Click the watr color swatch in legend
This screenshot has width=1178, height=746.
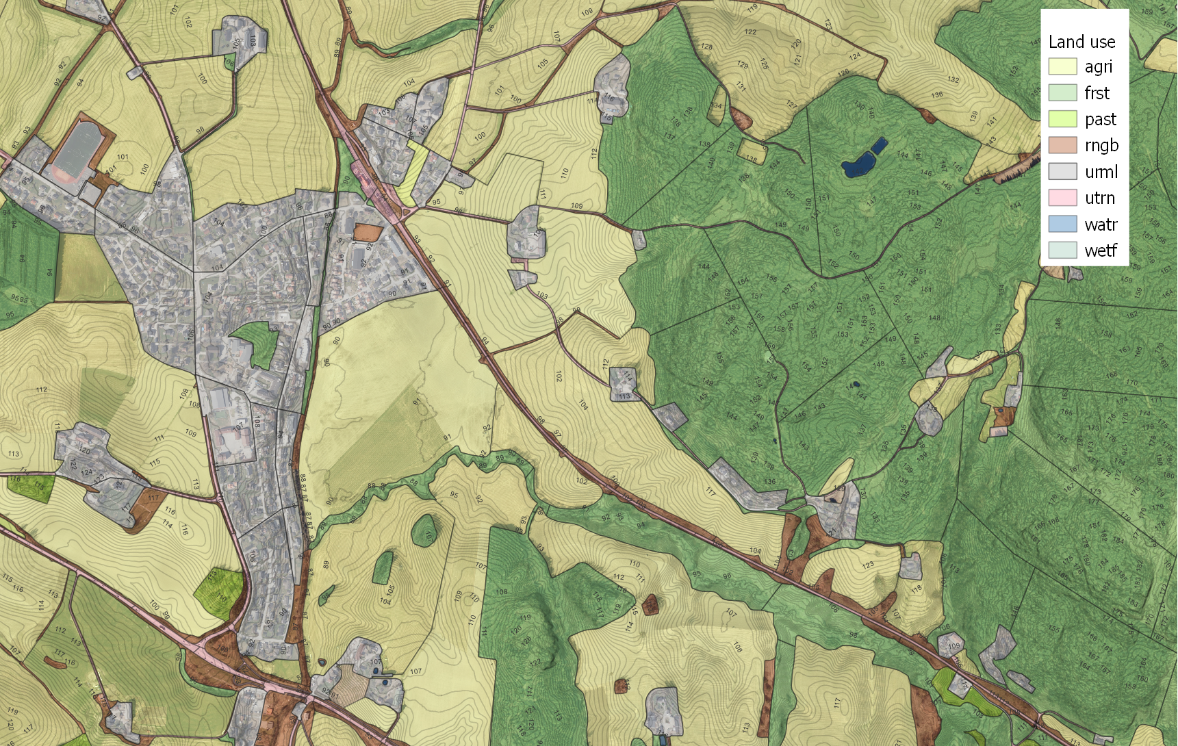1062,224
